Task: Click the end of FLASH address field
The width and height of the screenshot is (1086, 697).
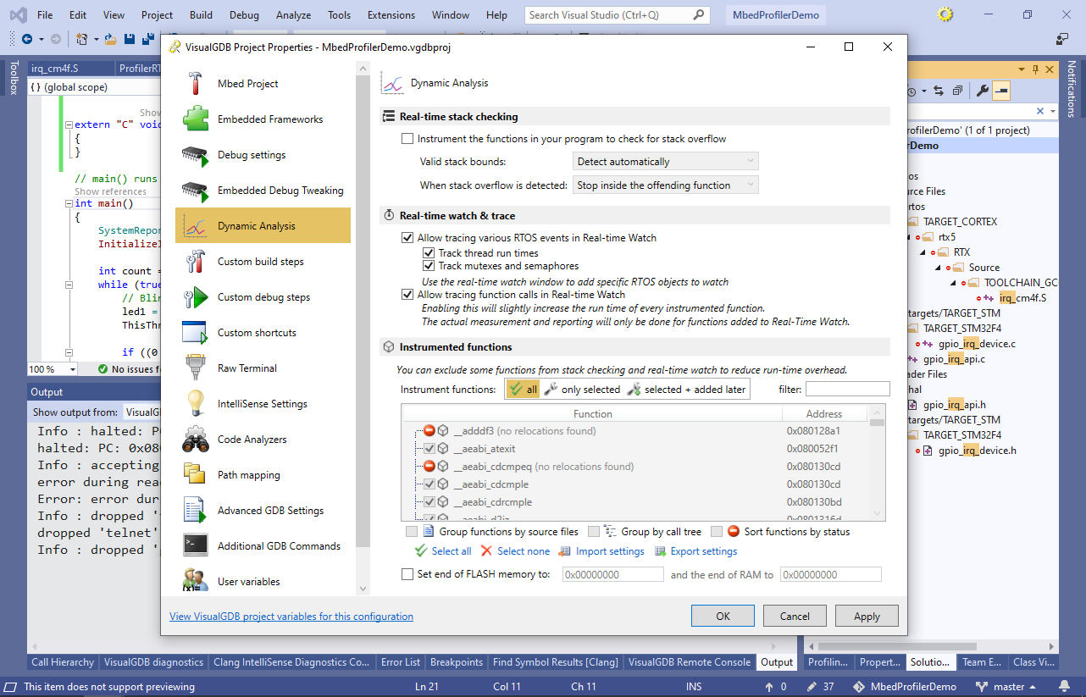Action: [x=612, y=574]
